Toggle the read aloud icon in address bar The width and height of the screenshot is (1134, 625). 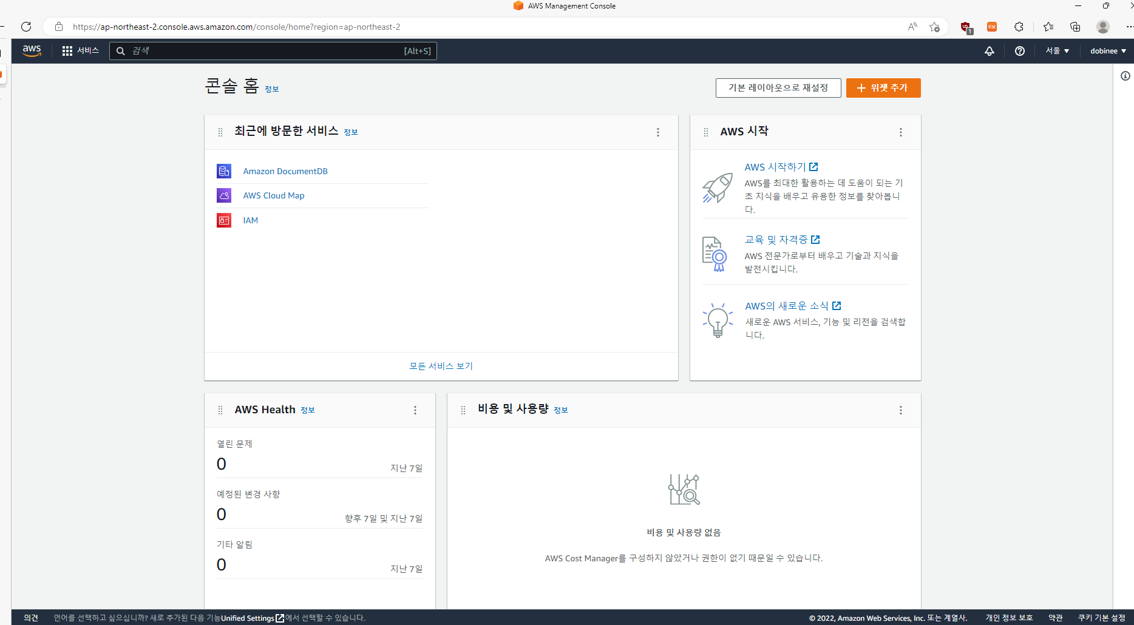click(x=912, y=27)
